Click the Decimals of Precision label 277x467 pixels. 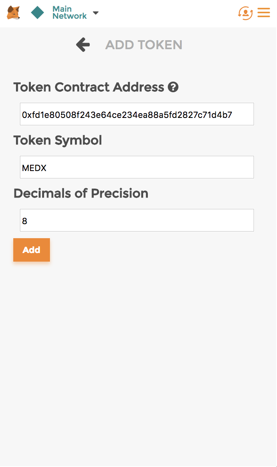pos(81,193)
